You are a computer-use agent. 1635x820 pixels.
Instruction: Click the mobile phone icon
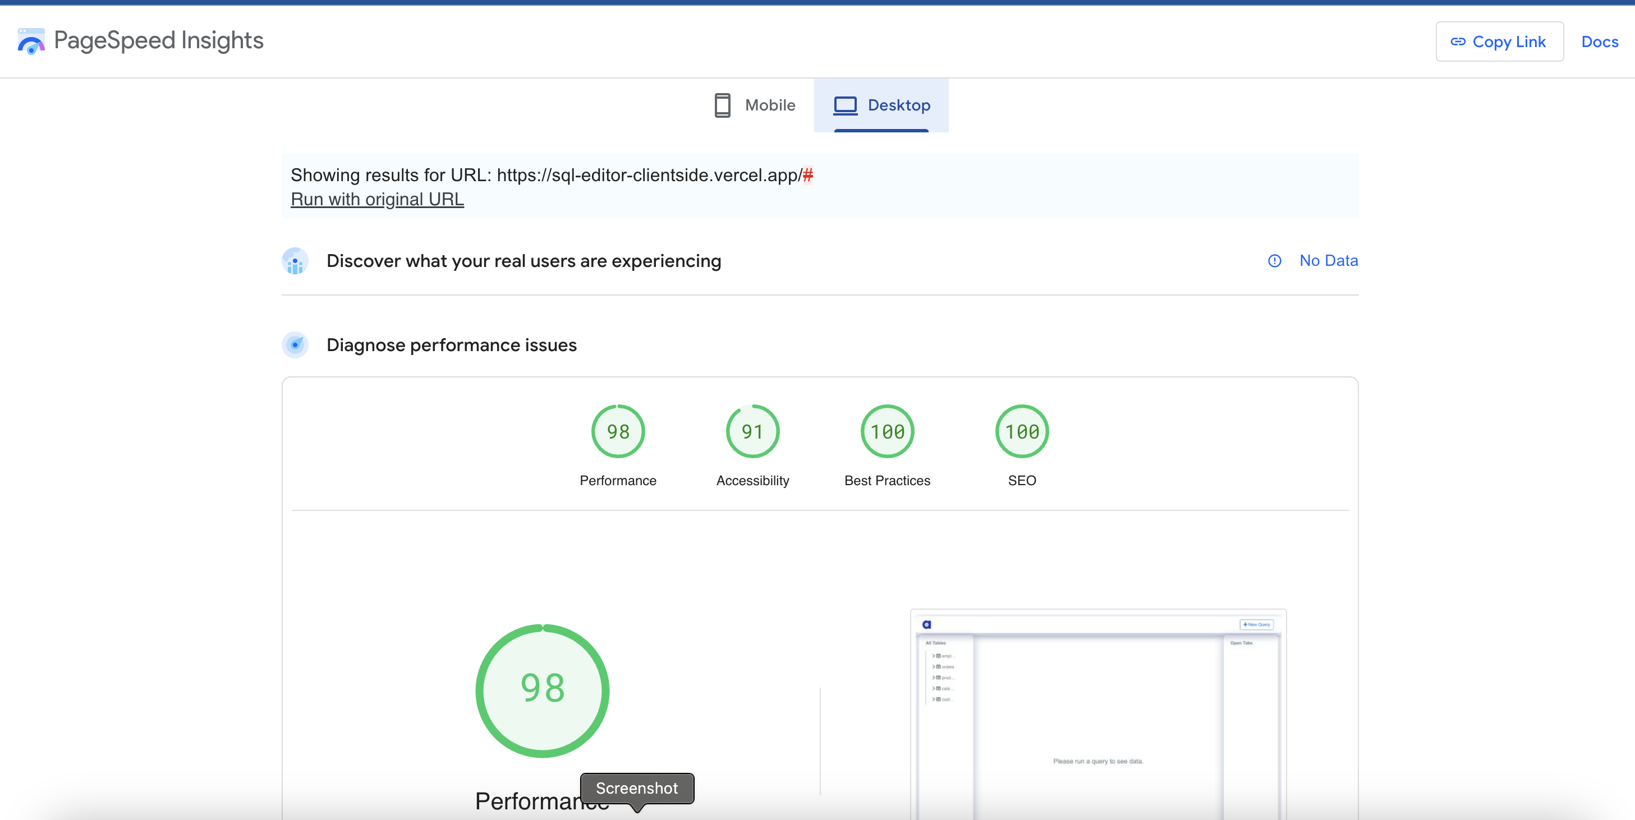pos(722,105)
